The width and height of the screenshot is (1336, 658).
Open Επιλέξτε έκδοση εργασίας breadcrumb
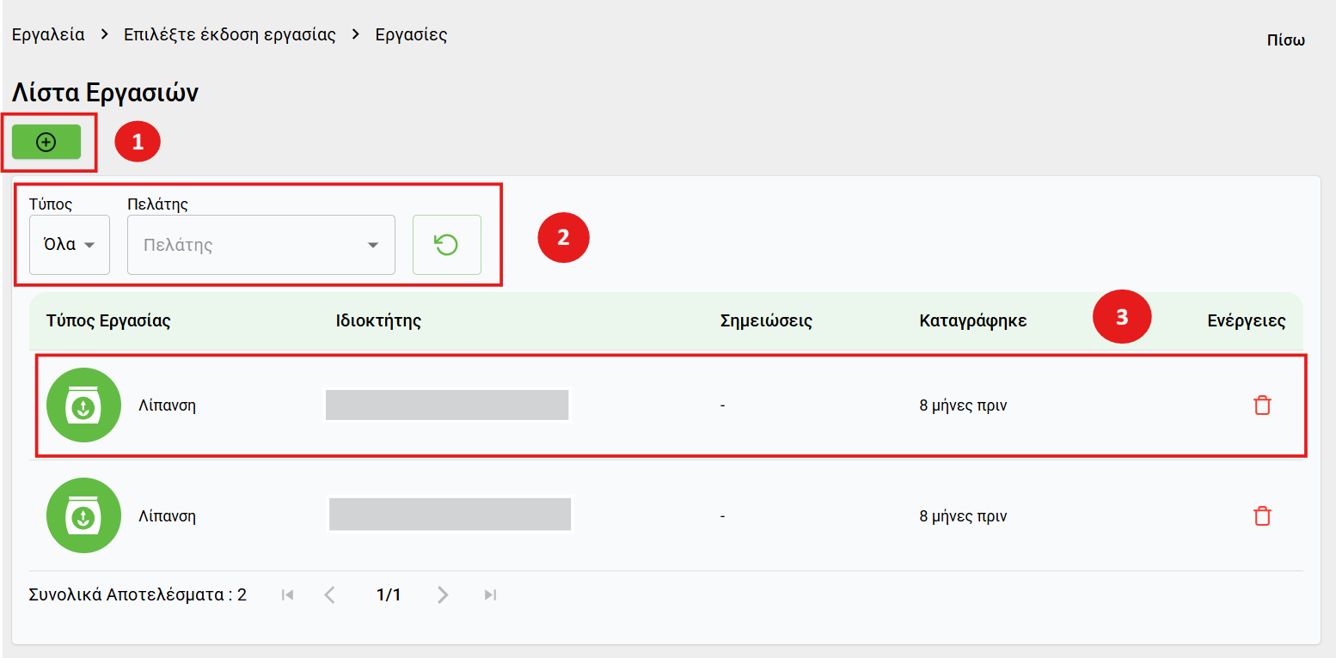(x=230, y=35)
